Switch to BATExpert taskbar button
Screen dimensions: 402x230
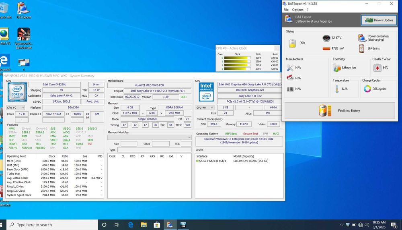click(x=170, y=225)
